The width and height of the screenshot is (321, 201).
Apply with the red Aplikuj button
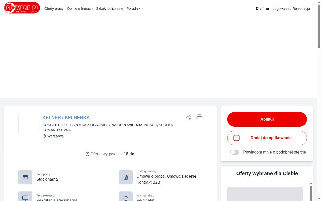[x=267, y=119]
